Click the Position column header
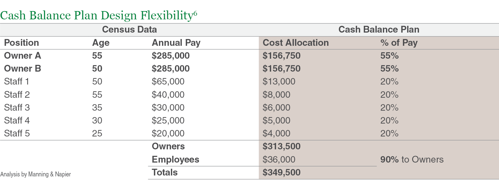The height and width of the screenshot is (189, 499). tap(22, 43)
